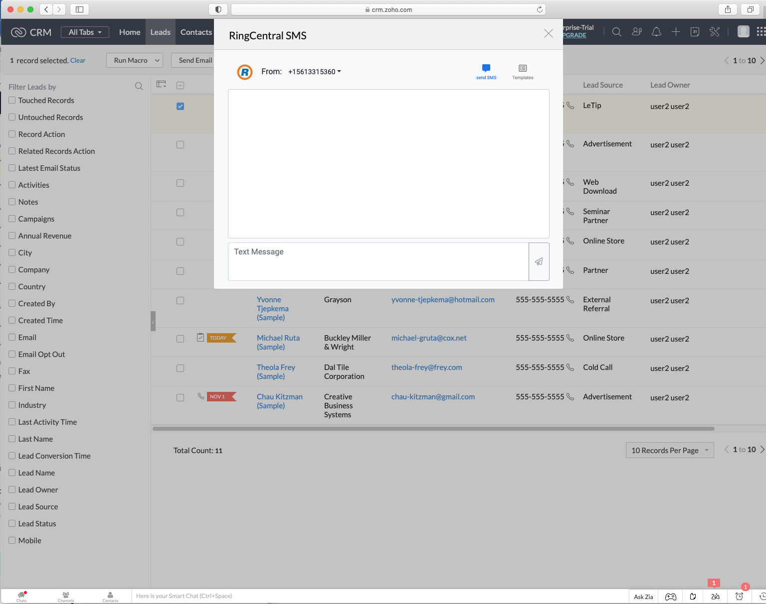The height and width of the screenshot is (604, 766).
Task: Open the Setup tools icon
Action: [x=715, y=31]
